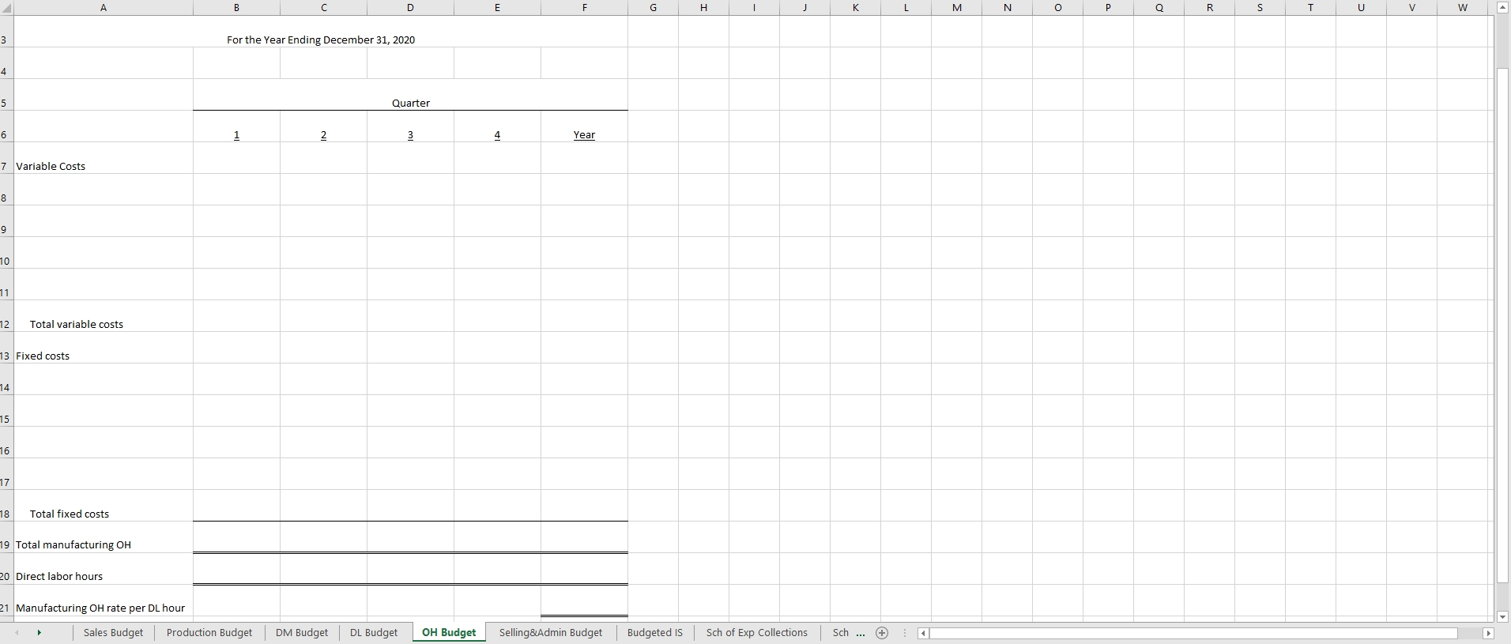Click the quarter '4' heading cell
The width and height of the screenshot is (1511, 644).
(497, 126)
